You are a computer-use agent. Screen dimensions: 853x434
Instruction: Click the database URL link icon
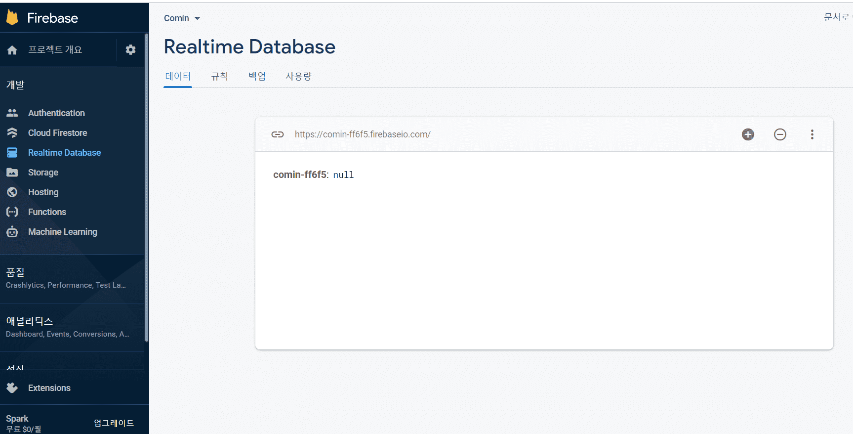tap(278, 134)
